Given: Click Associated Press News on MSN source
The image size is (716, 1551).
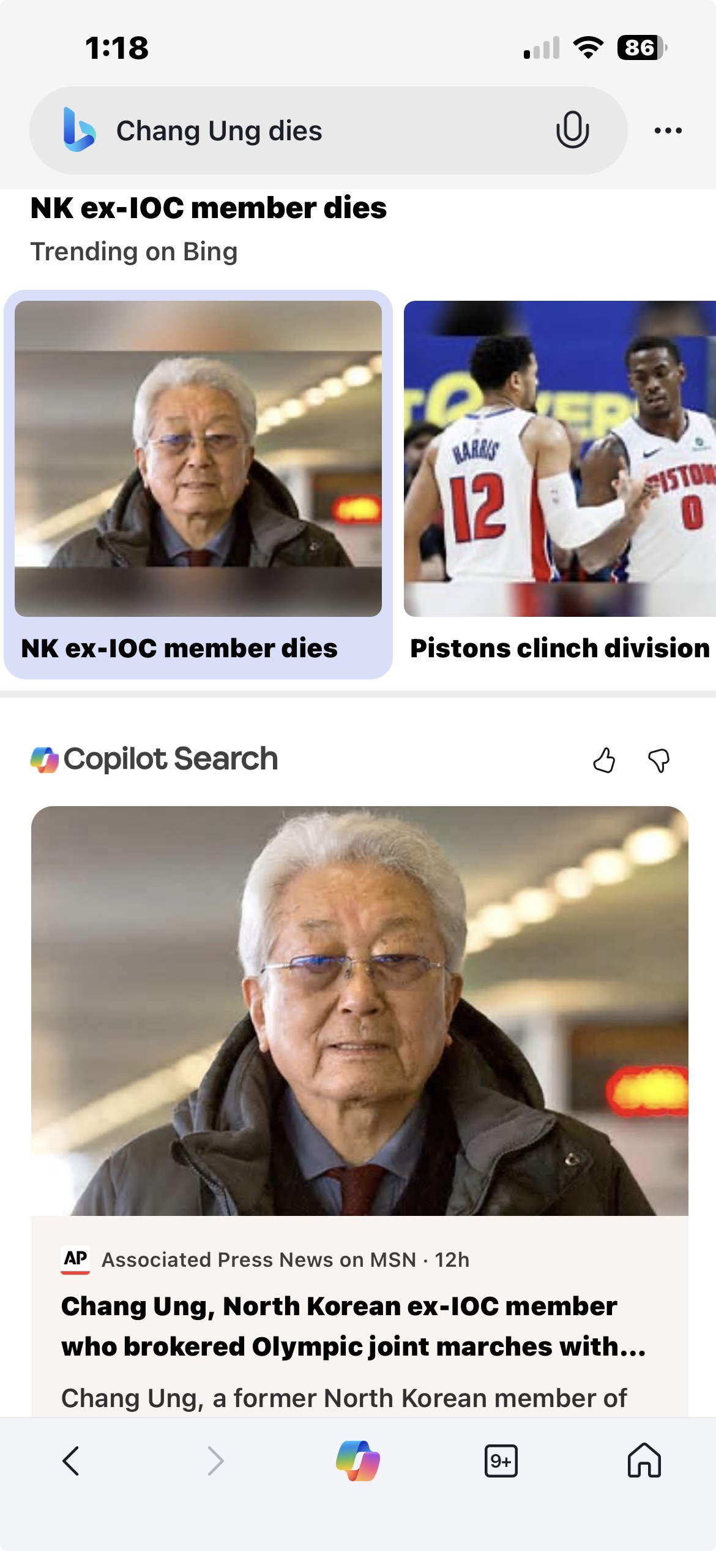Looking at the screenshot, I should [x=259, y=1259].
